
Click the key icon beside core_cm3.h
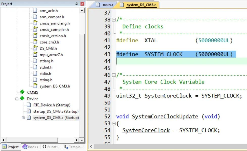[x=35, y=42]
